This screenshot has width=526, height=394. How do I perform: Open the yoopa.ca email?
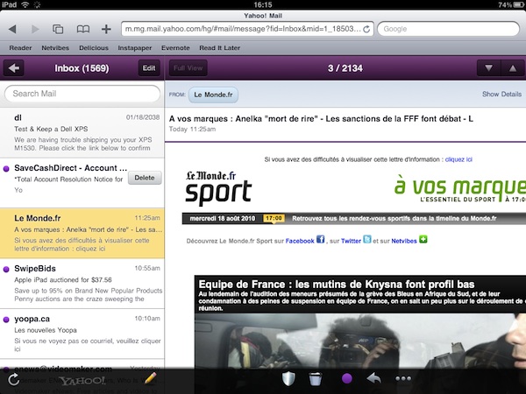pos(82,334)
